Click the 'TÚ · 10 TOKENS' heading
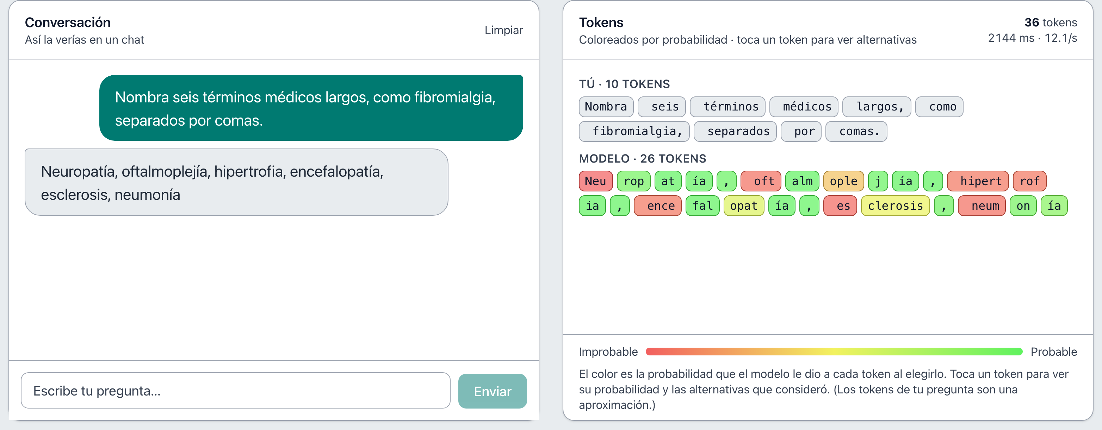This screenshot has height=430, width=1102. tap(624, 84)
